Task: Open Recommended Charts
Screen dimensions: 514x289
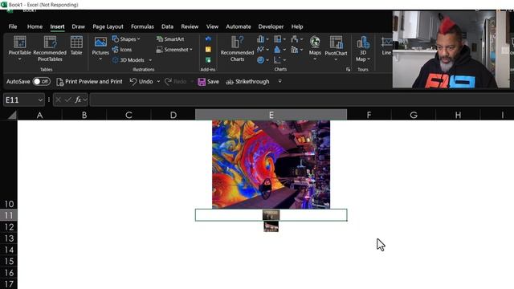Action: click(x=237, y=48)
